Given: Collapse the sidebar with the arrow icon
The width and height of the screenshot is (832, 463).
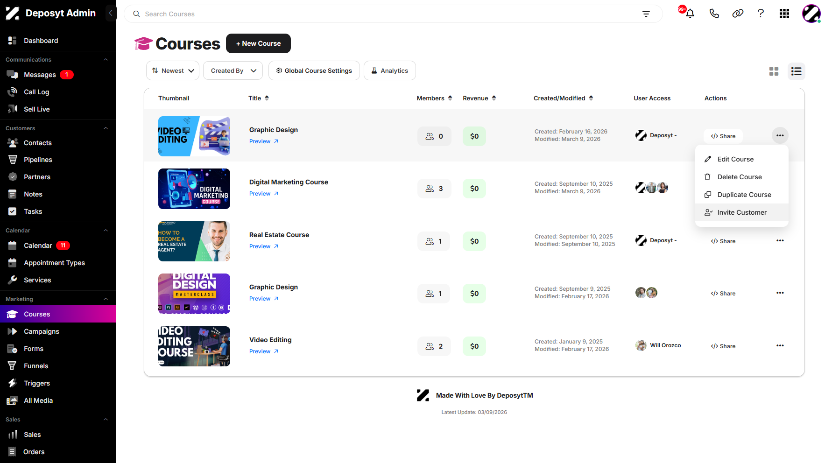Looking at the screenshot, I should click(111, 13).
